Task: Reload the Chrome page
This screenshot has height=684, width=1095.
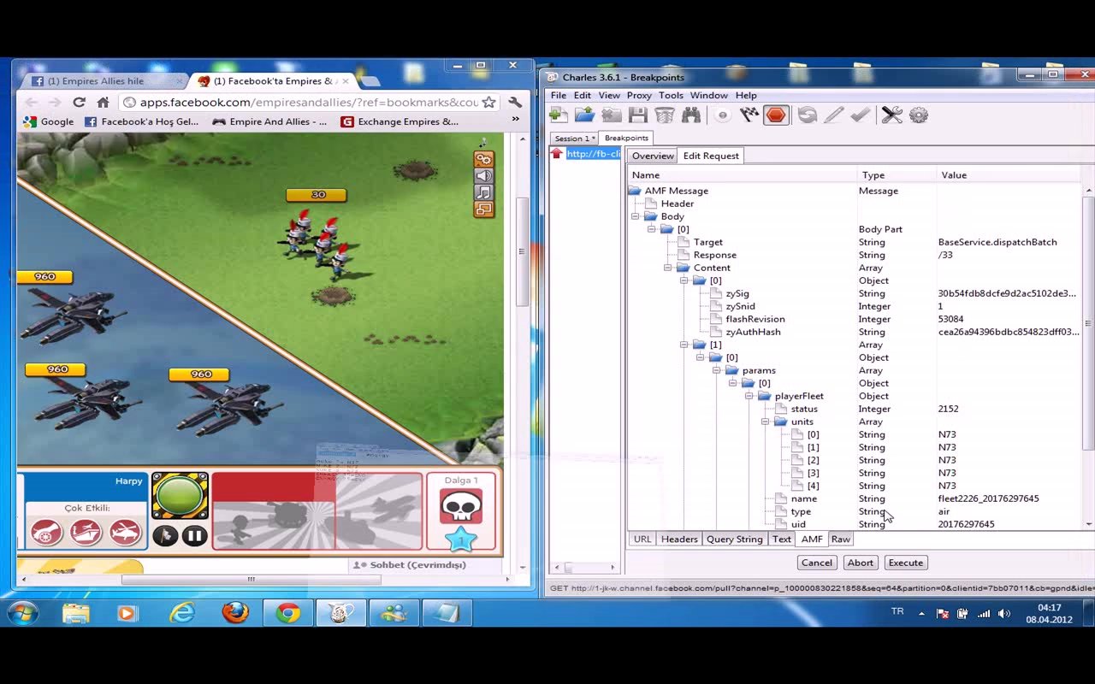Action: 79,102
